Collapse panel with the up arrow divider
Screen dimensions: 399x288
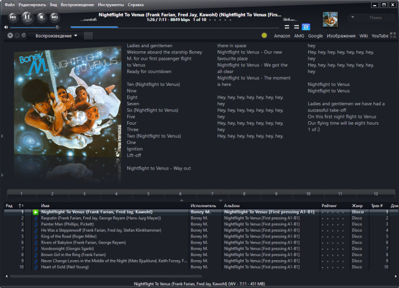click(x=181, y=200)
